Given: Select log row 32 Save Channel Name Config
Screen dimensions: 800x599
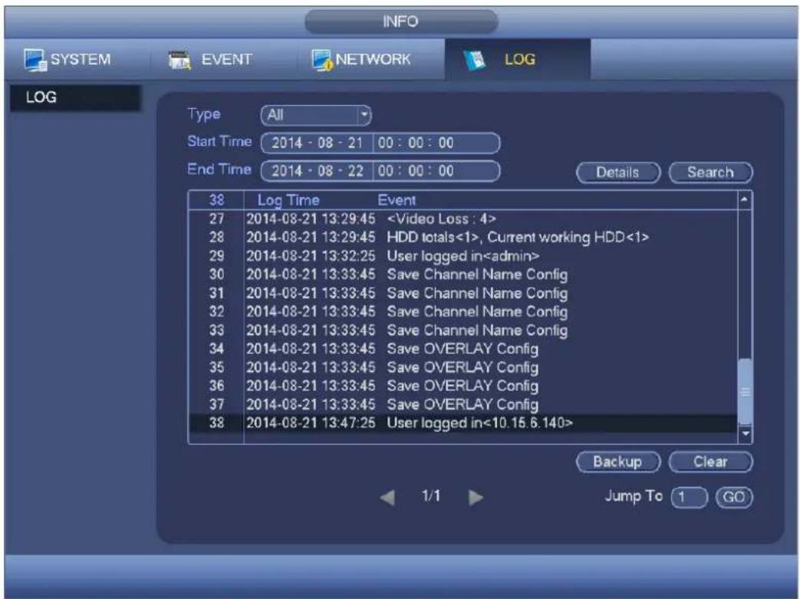Looking at the screenshot, I should [x=463, y=311].
